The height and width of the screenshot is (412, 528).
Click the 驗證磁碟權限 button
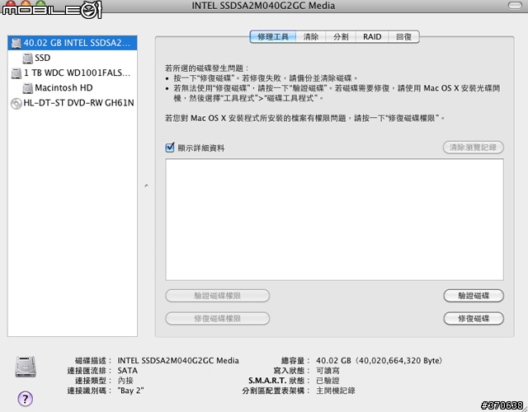pos(218,296)
